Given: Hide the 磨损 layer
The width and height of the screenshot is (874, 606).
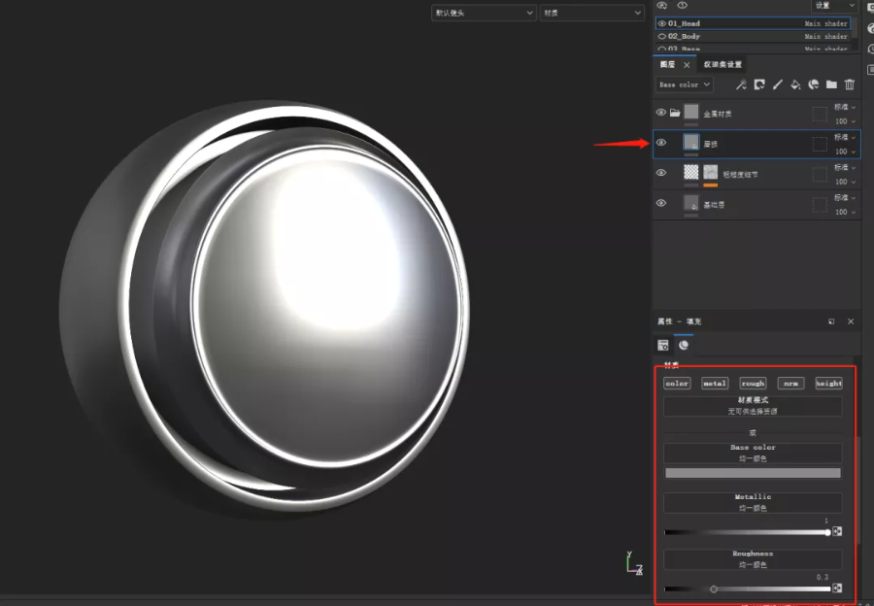Looking at the screenshot, I should pos(661,143).
